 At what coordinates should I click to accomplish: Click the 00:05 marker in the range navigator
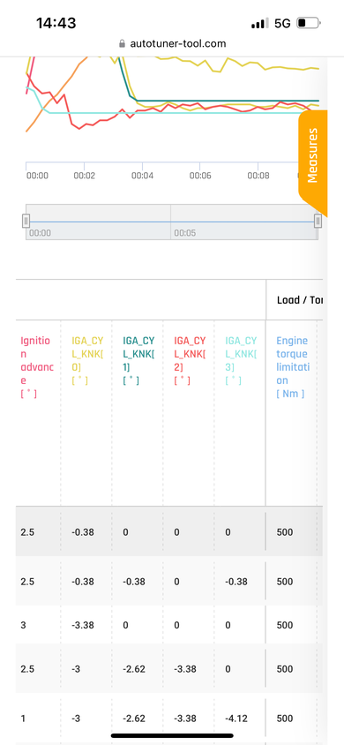pos(183,233)
